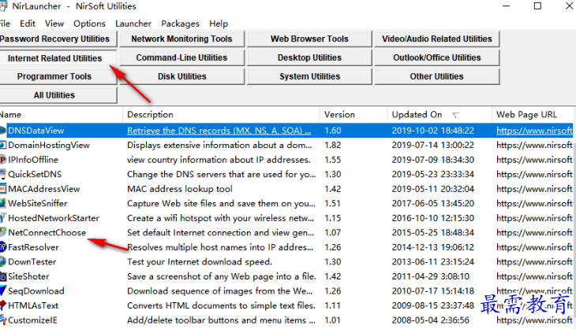The image size is (576, 329).
Task: Open the Packages menu
Action: point(180,24)
